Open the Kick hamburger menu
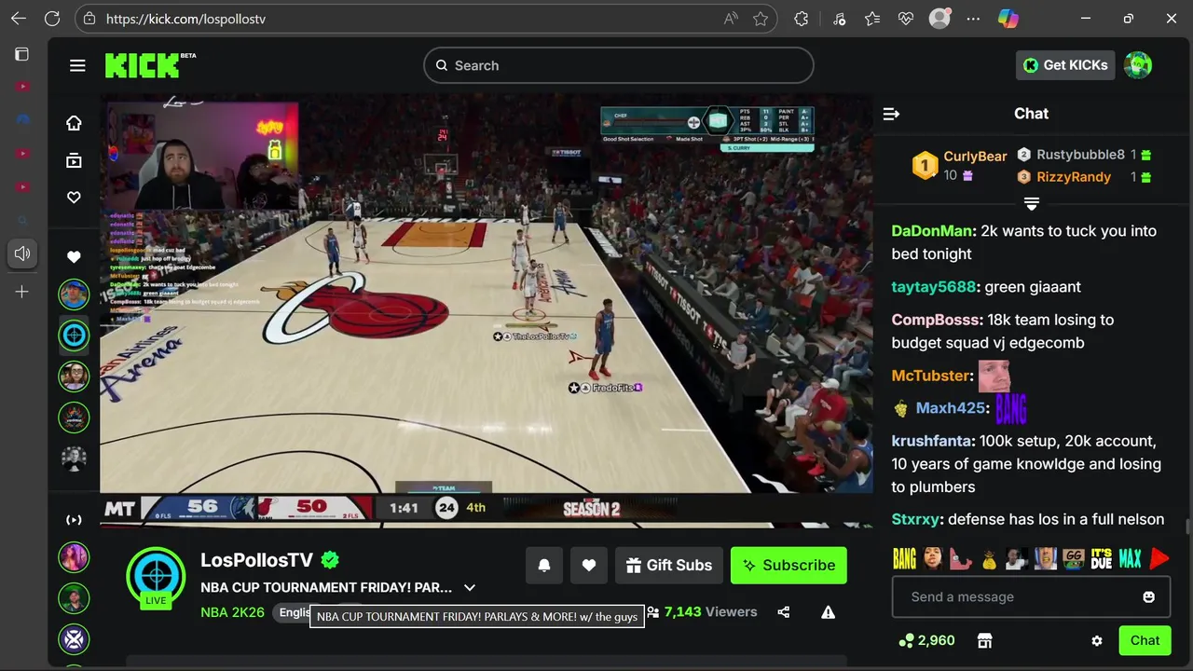 pos(77,65)
